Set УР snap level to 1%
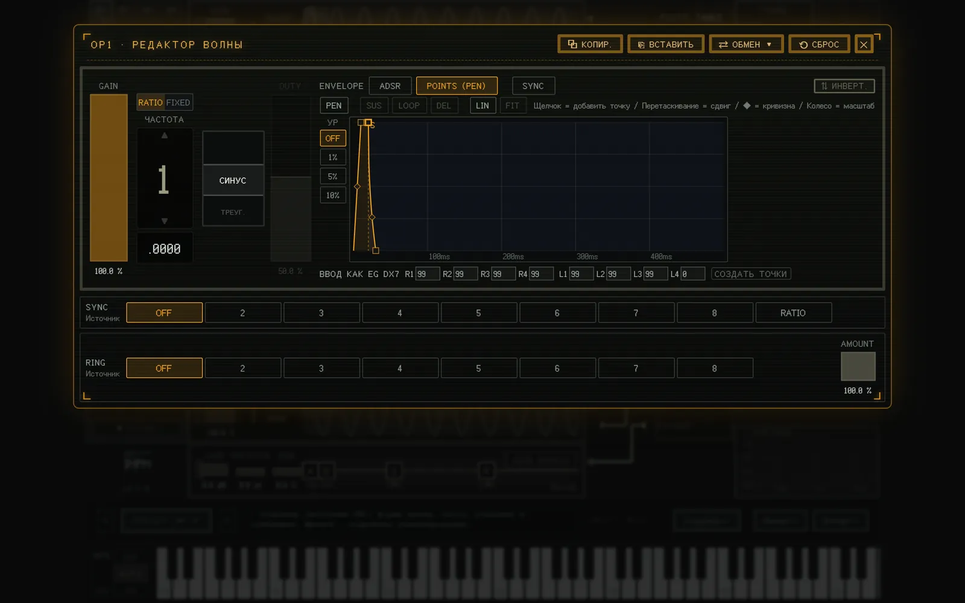This screenshot has height=603, width=965. click(x=333, y=157)
